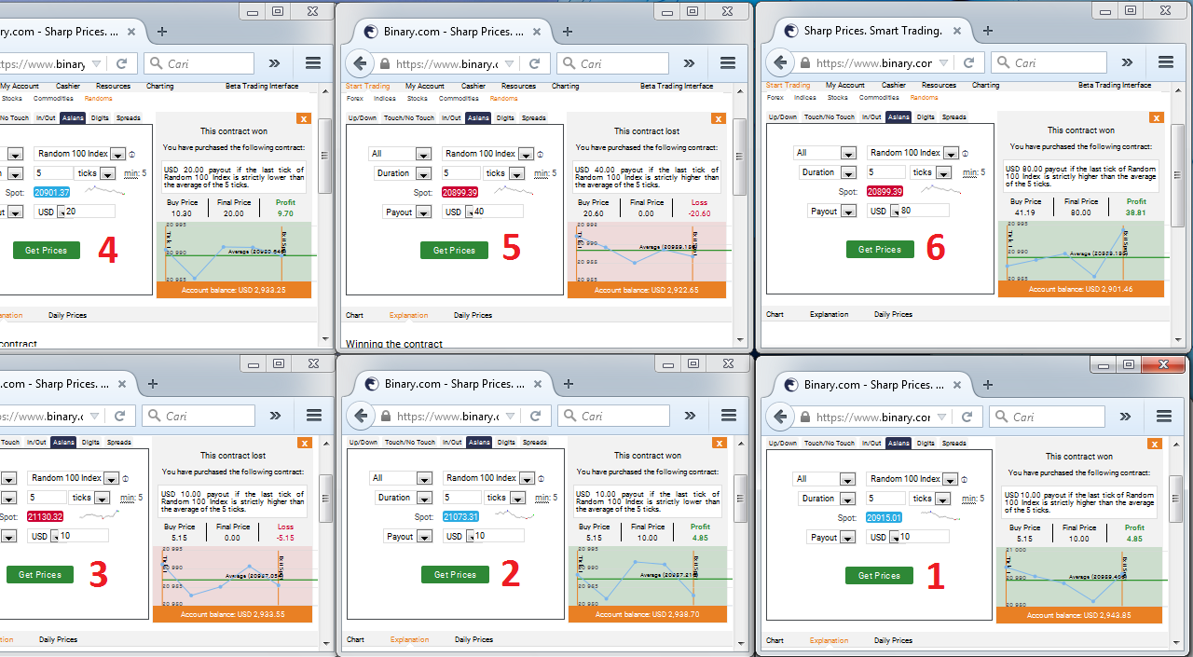The image size is (1193, 657).
Task: Open the hamburger menu in the USD 20 payout window
Action: [x=313, y=63]
